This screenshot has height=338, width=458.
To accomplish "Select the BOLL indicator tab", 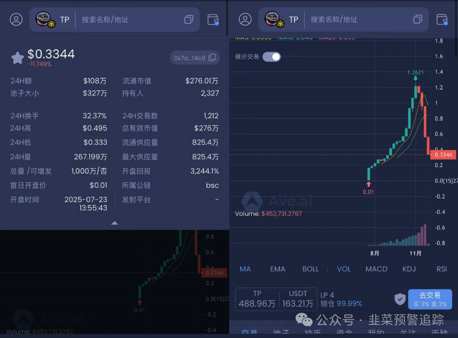I will 310,269.
